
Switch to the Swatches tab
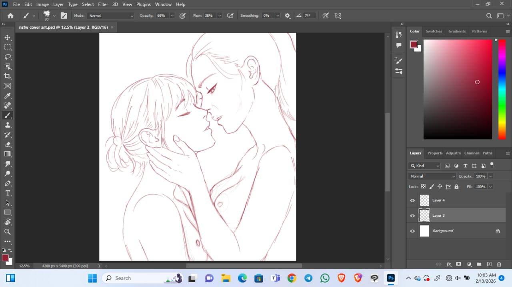pos(434,31)
